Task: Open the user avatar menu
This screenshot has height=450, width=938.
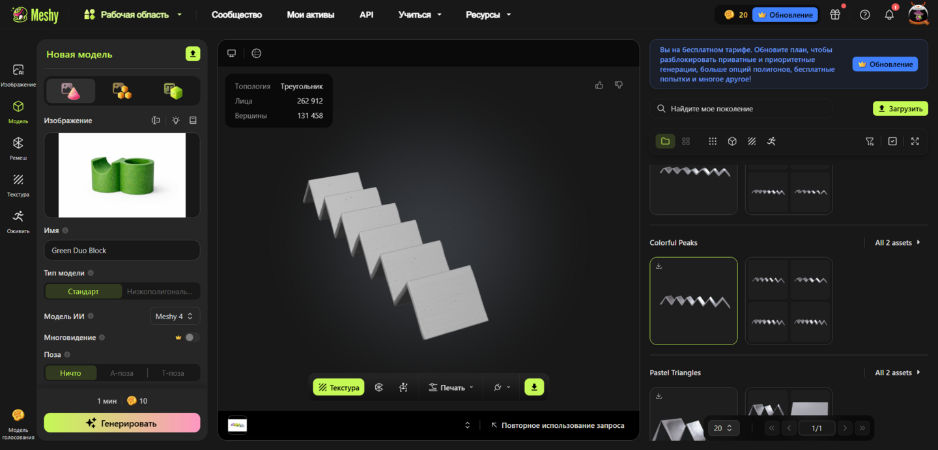Action: pos(918,14)
